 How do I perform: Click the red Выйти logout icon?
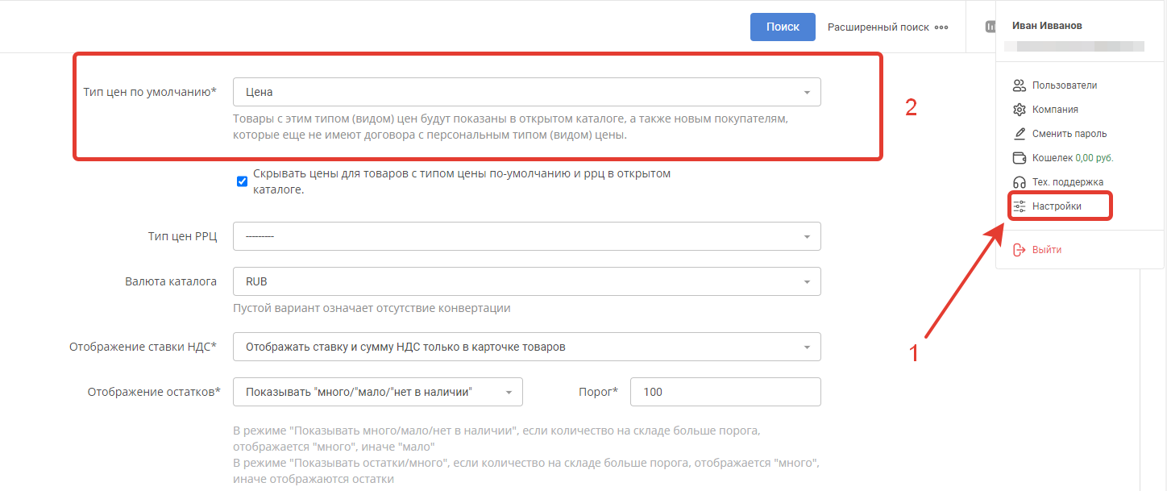click(x=1020, y=250)
